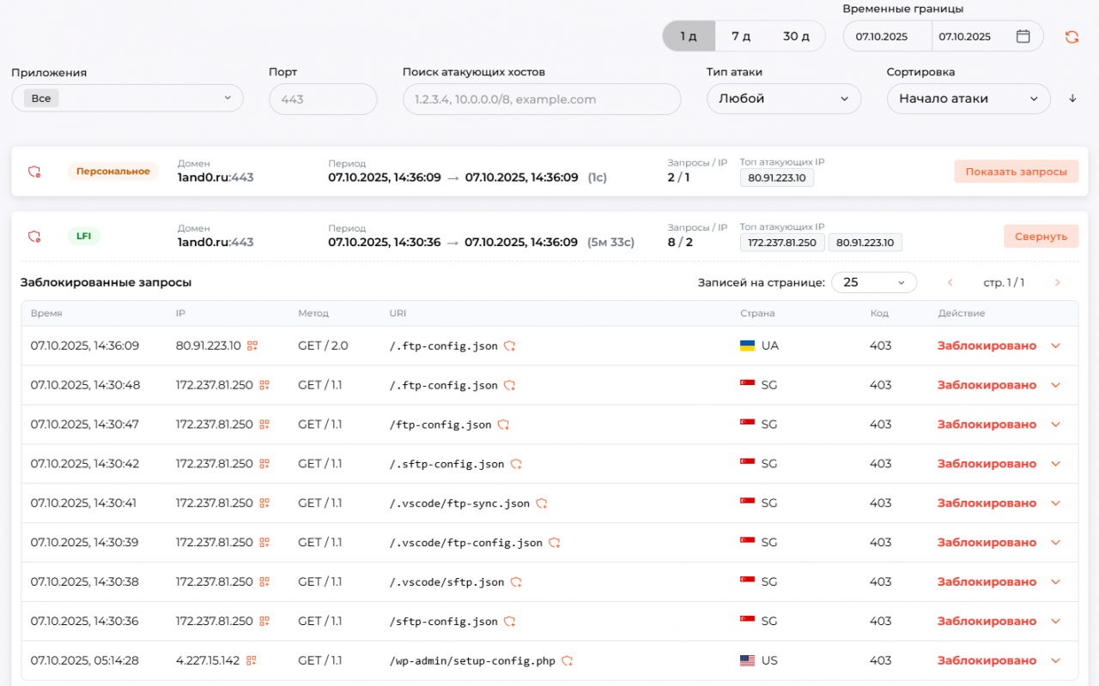1099x686 pixels.
Task: Click the Время column header
Action: (46, 314)
